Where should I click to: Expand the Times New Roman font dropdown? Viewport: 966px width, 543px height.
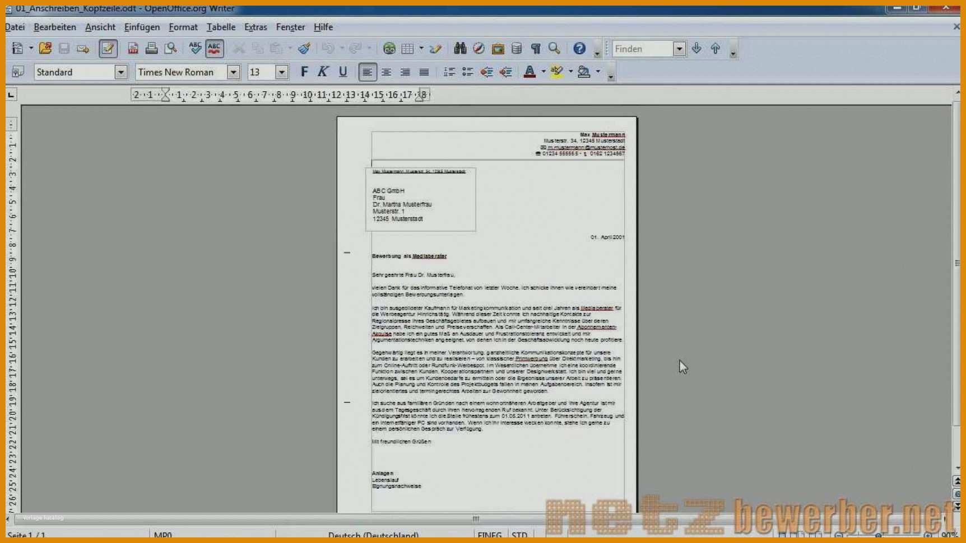(x=233, y=72)
